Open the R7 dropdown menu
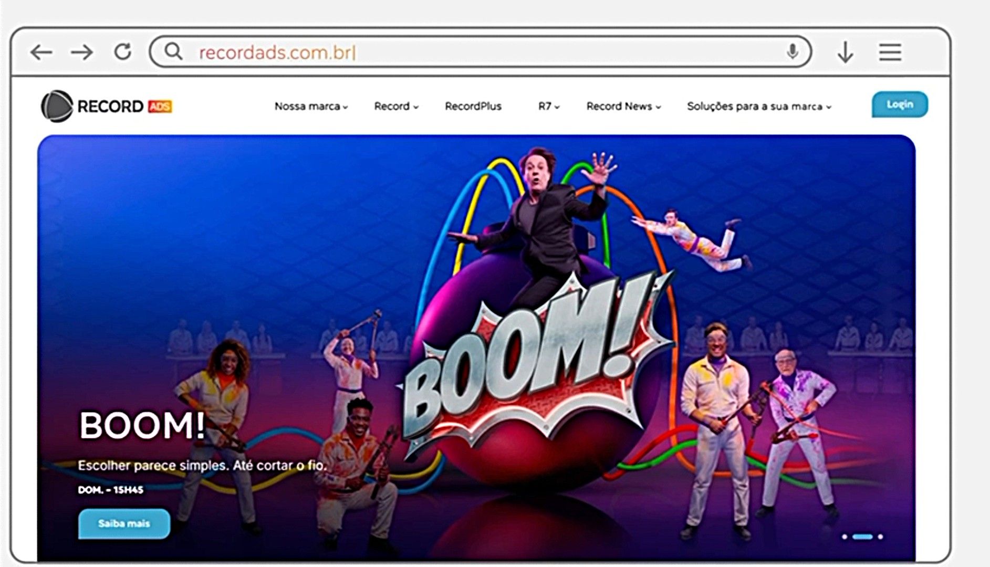The height and width of the screenshot is (567, 990). coord(549,106)
